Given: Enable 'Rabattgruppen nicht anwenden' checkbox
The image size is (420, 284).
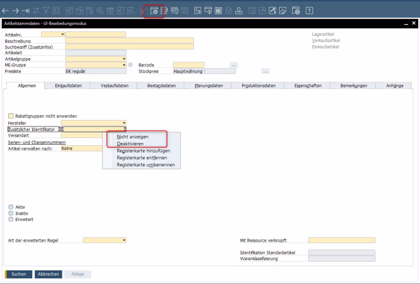Looking at the screenshot, I should coord(11,116).
